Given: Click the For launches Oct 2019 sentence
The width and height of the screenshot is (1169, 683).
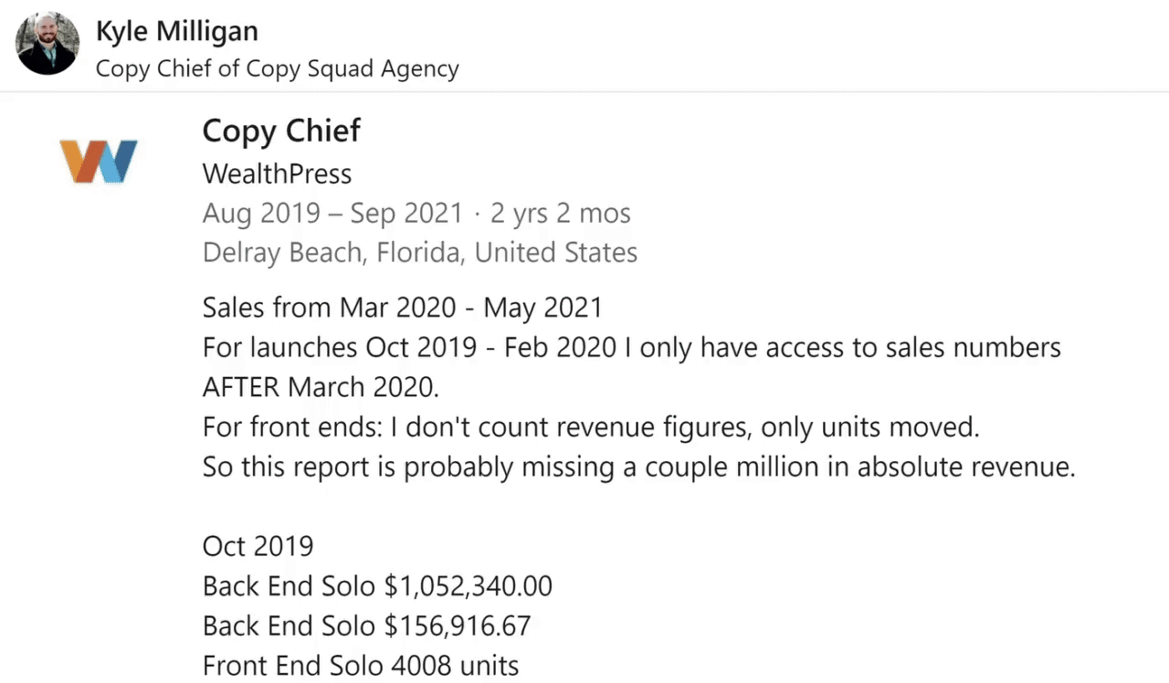Looking at the screenshot, I should click(632, 347).
